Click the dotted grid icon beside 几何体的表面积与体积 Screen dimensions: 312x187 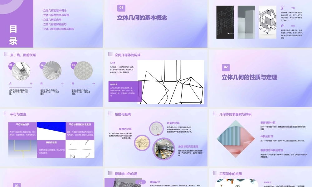pyautogui.click(x=215, y=113)
